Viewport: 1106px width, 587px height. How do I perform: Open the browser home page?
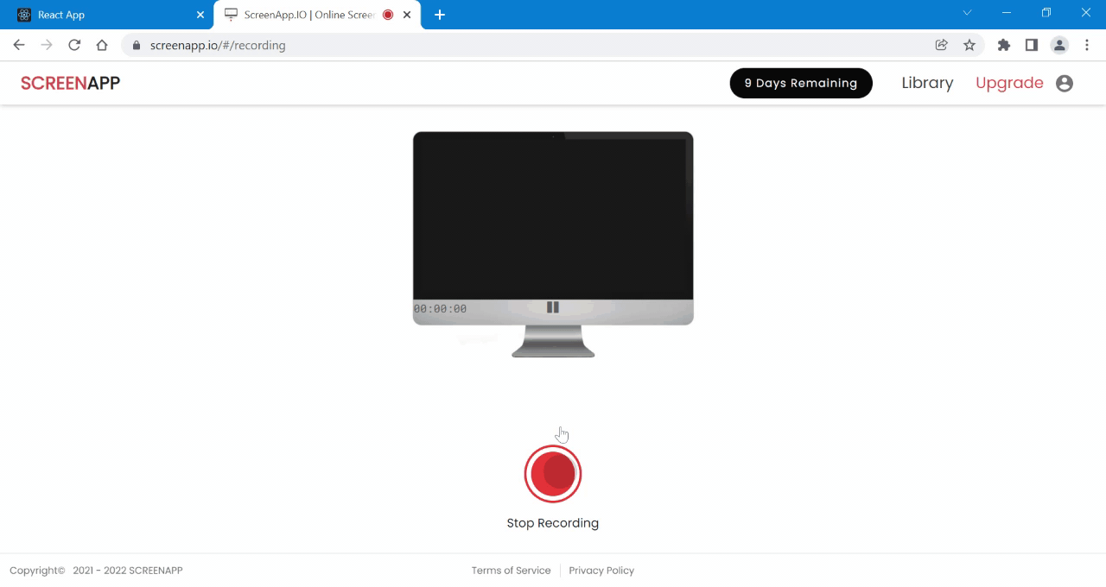point(102,45)
